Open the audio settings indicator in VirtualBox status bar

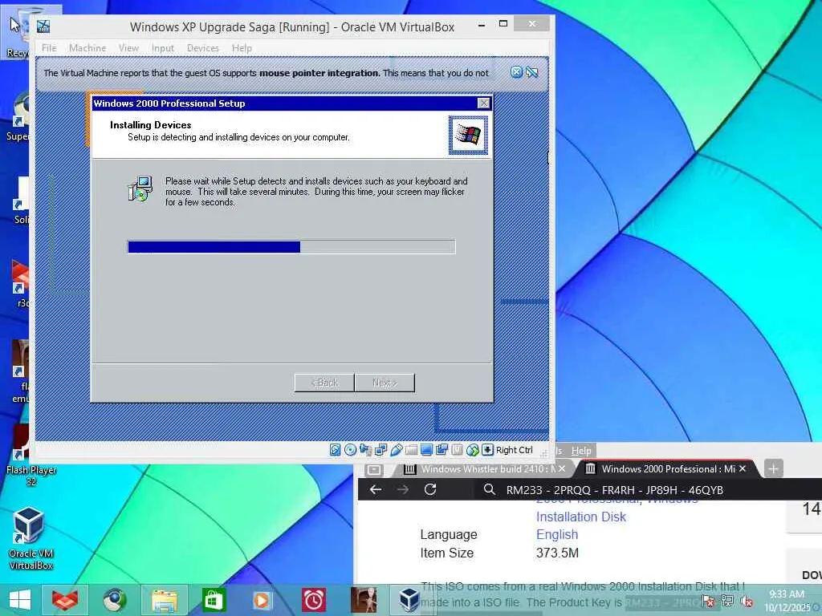pyautogui.click(x=365, y=450)
